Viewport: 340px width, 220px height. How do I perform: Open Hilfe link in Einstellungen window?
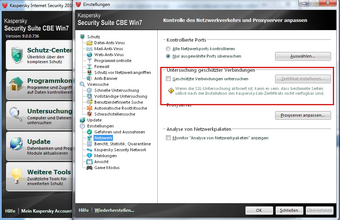click(84, 210)
